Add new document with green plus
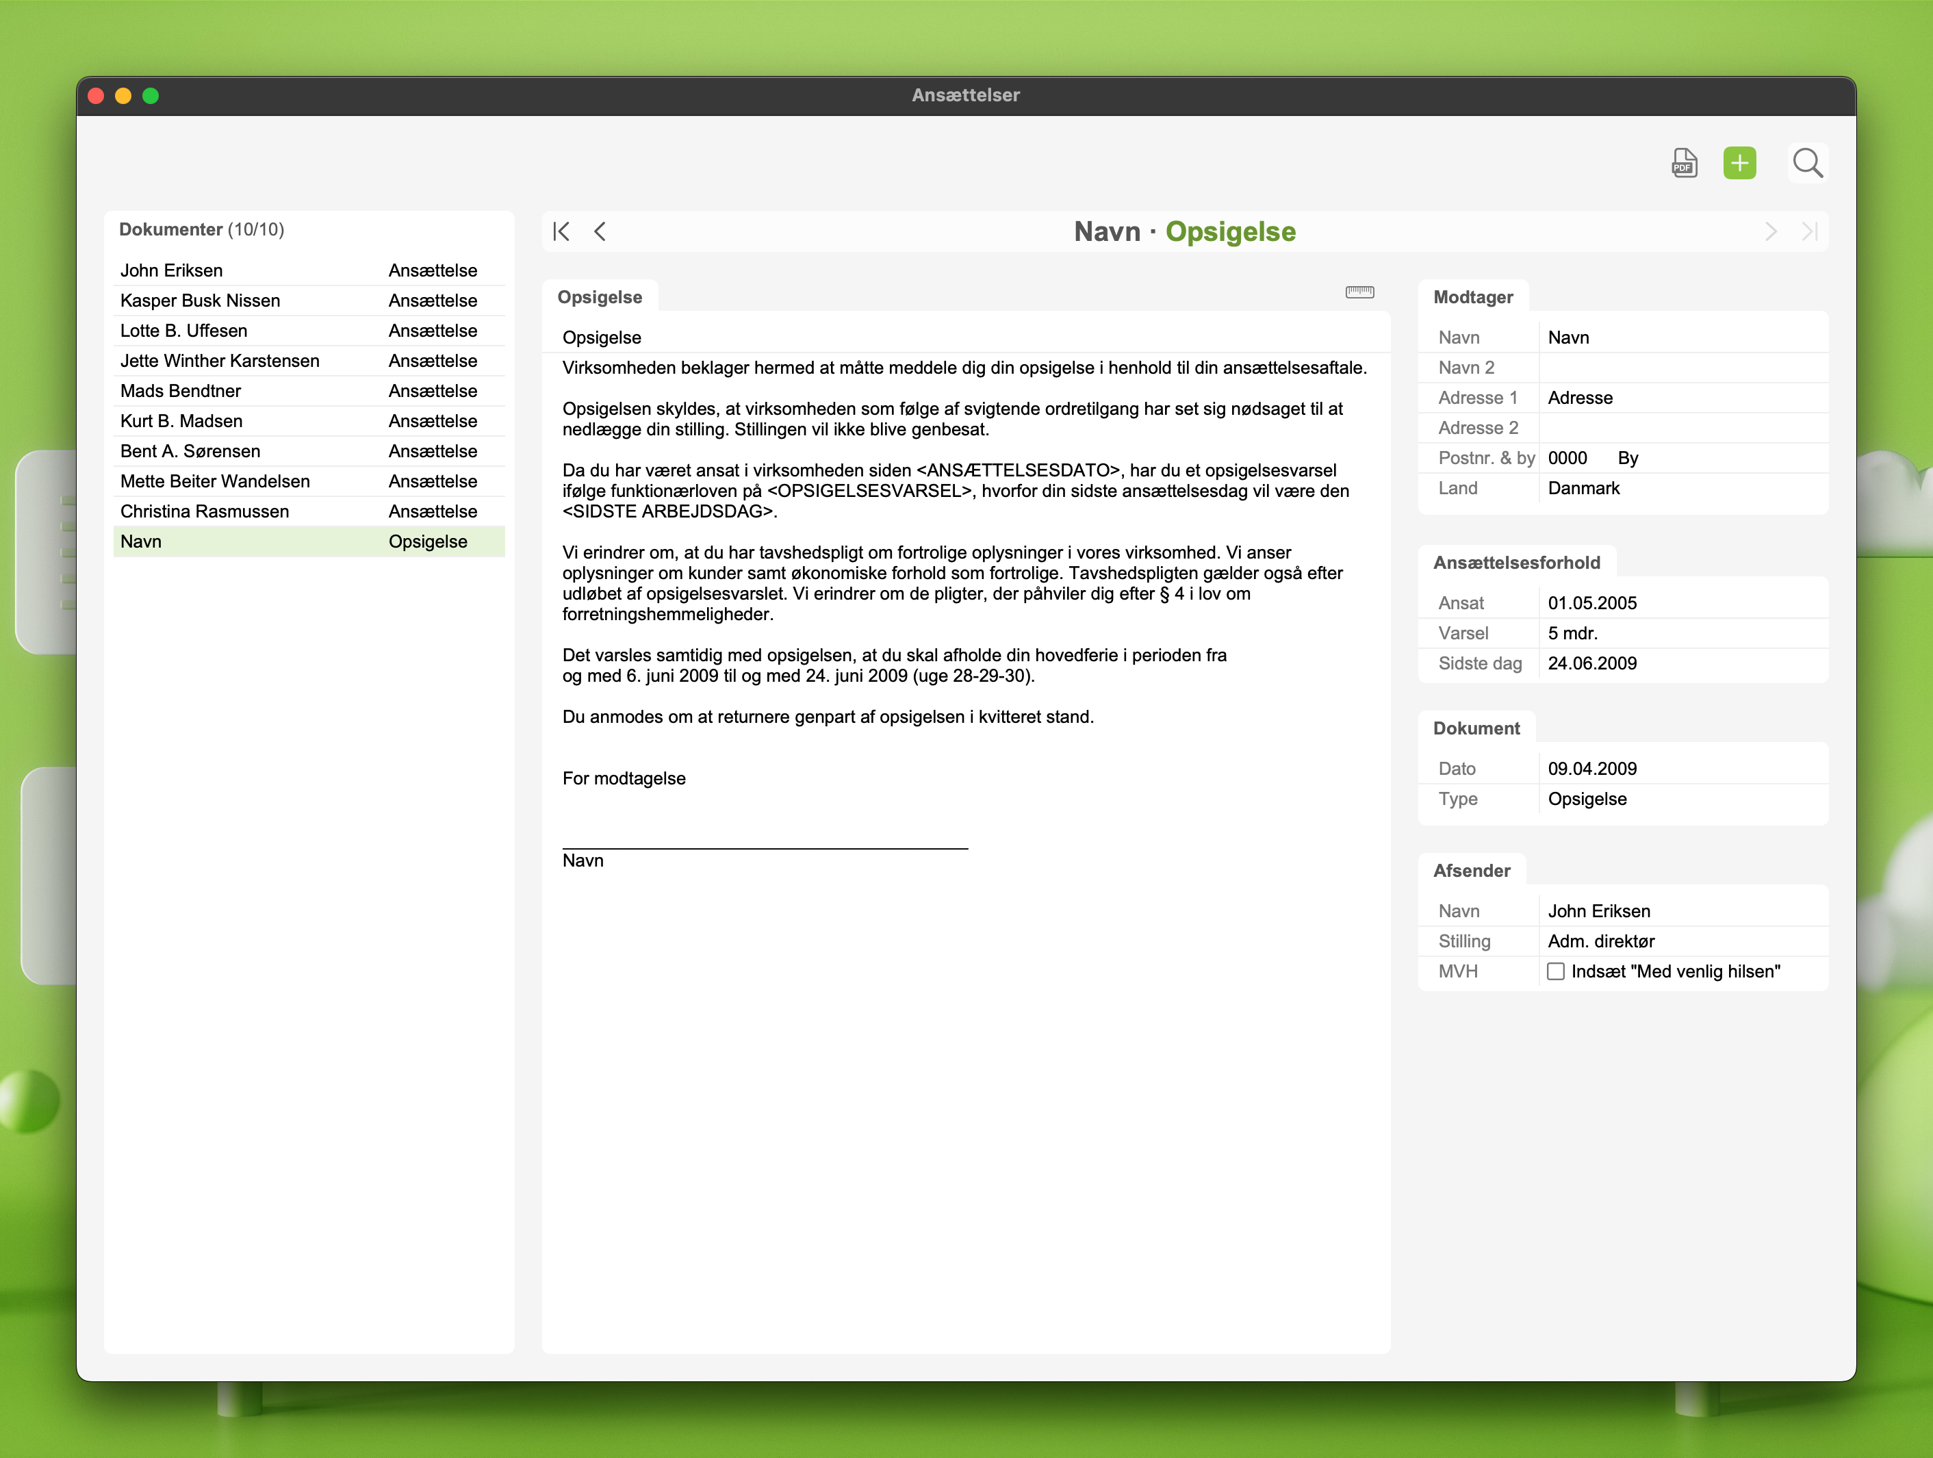 [x=1739, y=163]
